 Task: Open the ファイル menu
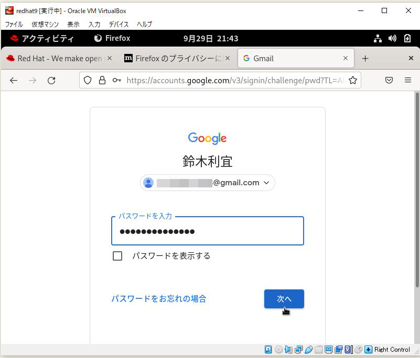point(14,24)
